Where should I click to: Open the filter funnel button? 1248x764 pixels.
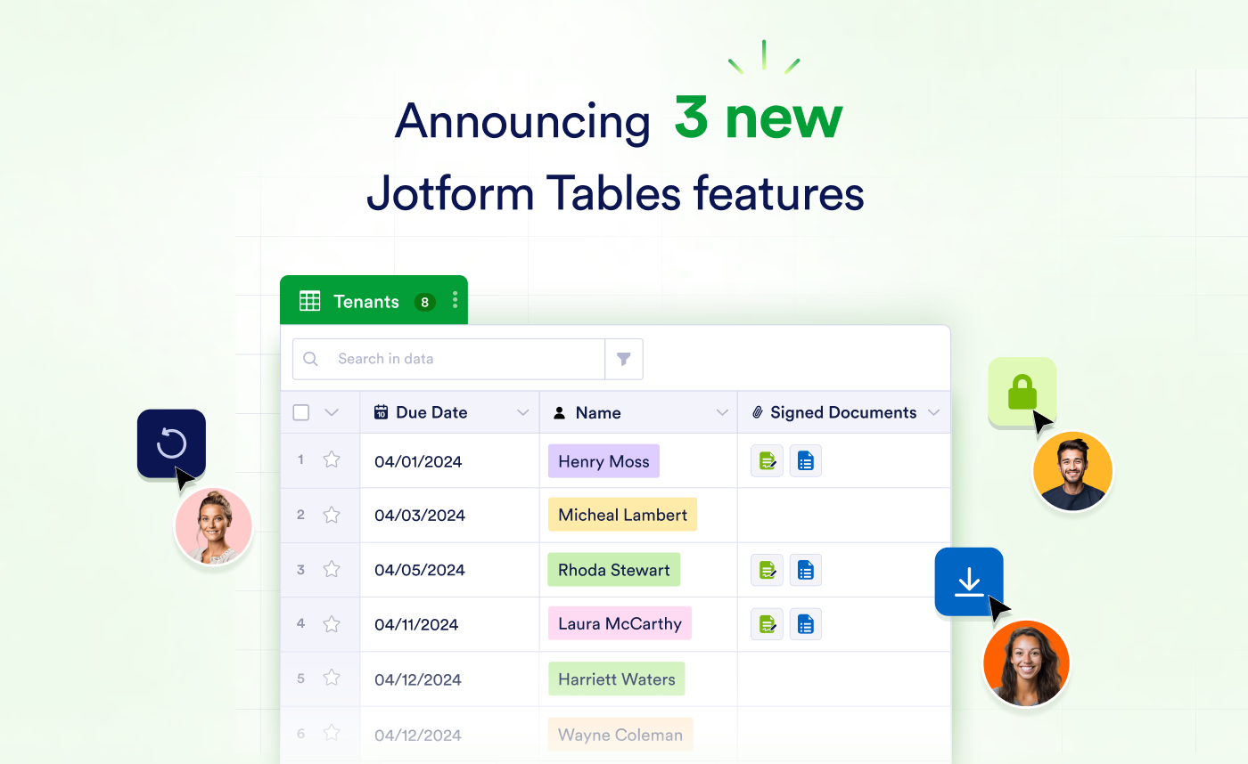click(x=624, y=359)
